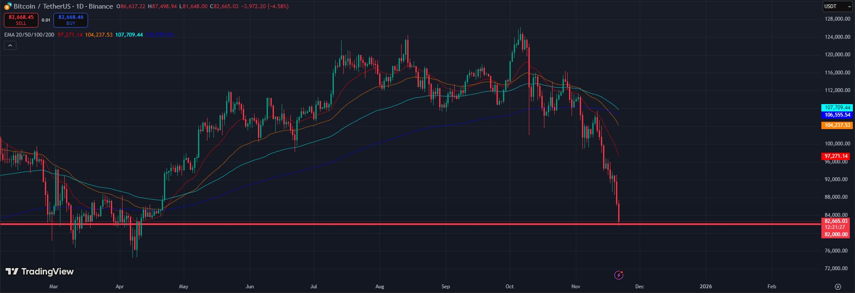Click the blue BUY 82,668.46 button
This screenshot has width=855, height=293.
pos(71,20)
